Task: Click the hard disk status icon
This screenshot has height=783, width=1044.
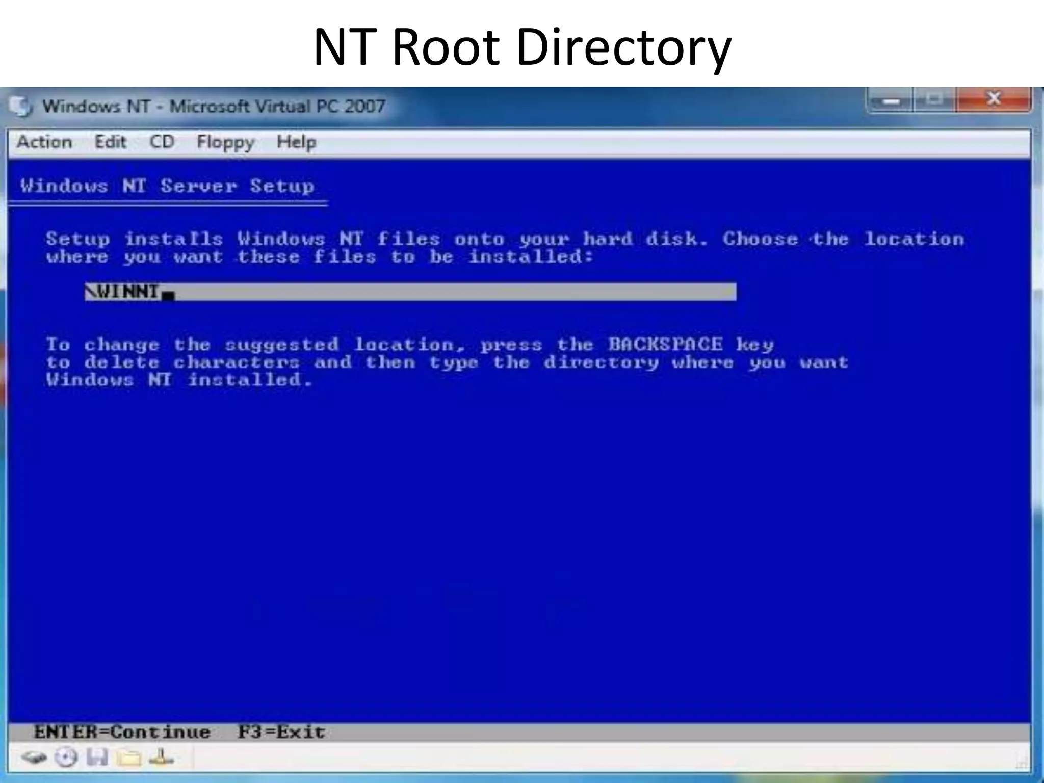Action: click(34, 758)
